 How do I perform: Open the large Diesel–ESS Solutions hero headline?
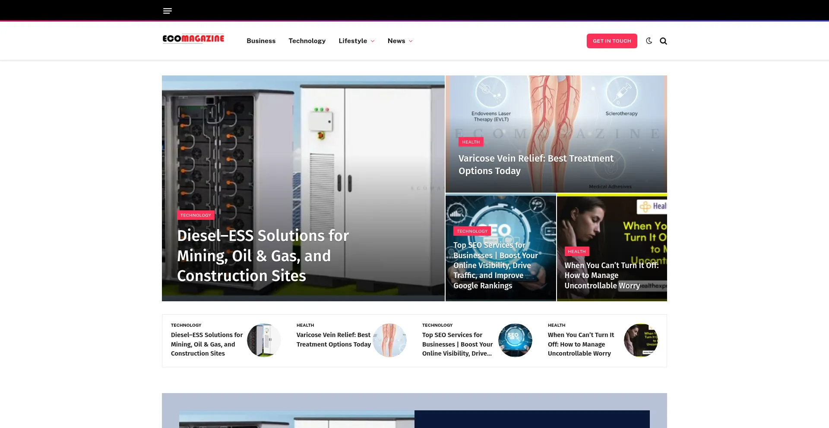263,256
